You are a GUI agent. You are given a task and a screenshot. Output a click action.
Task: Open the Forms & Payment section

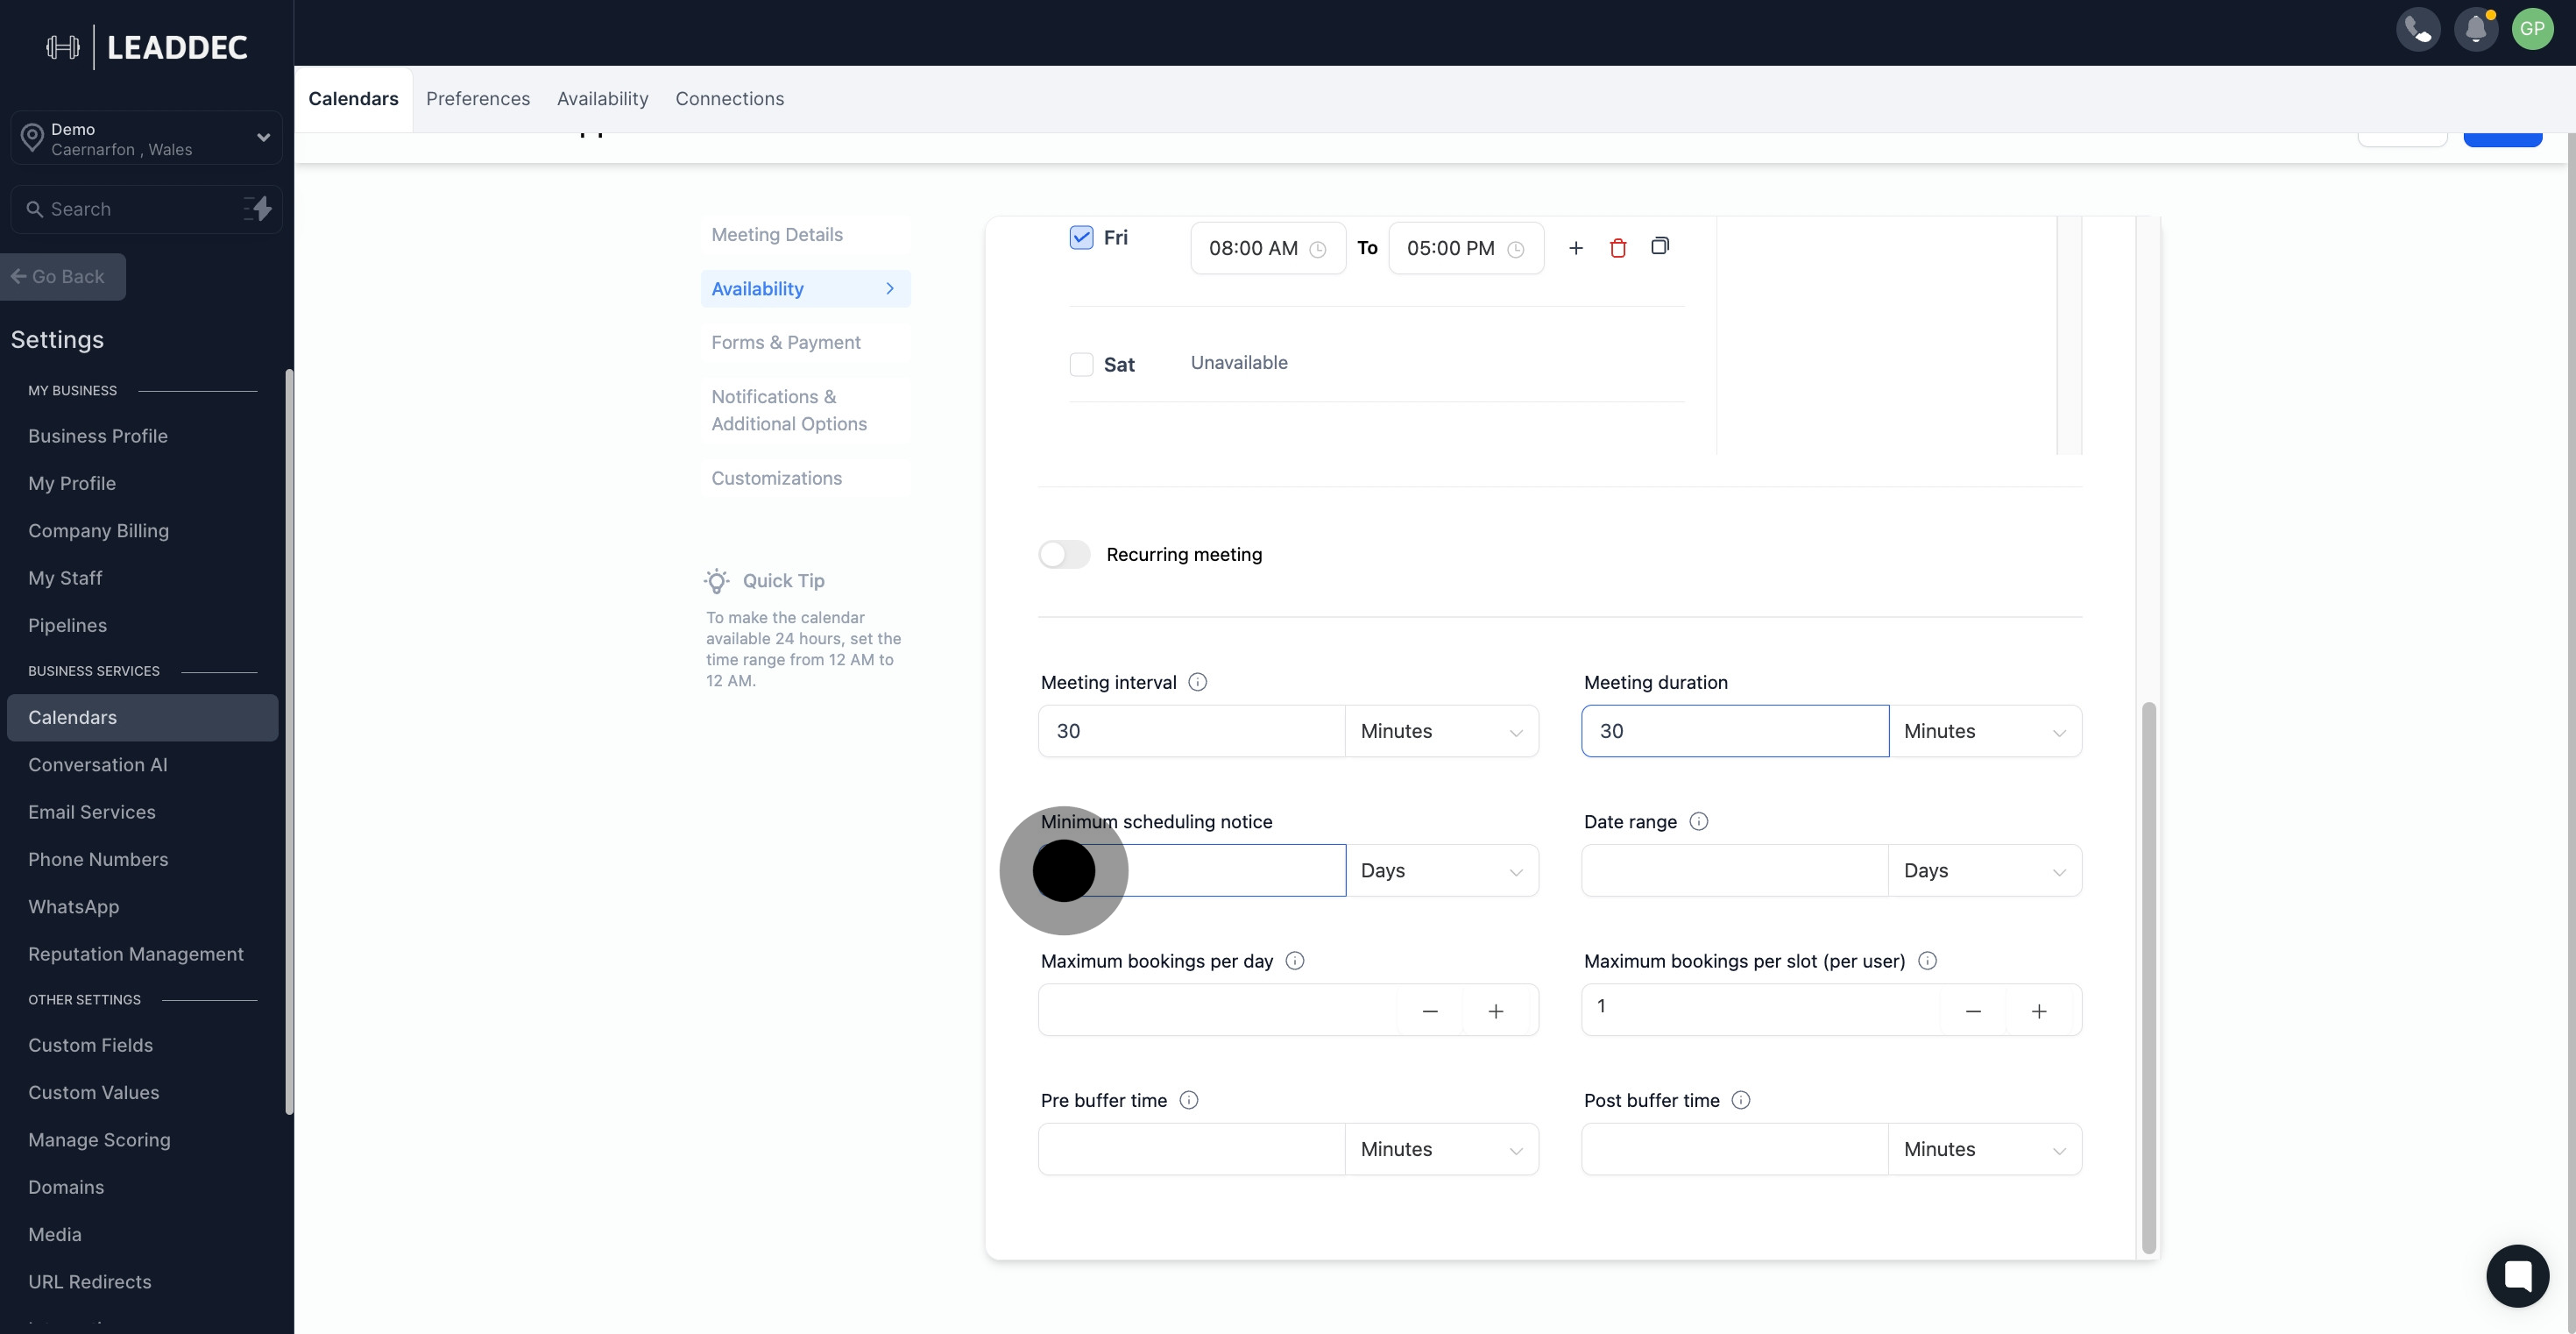(785, 342)
